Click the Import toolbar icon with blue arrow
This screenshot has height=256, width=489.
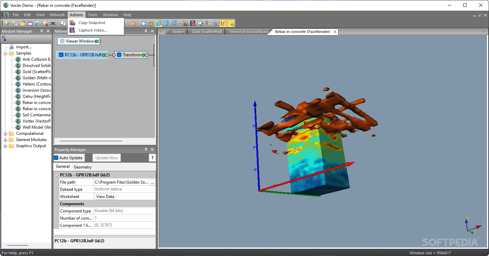[x=37, y=23]
